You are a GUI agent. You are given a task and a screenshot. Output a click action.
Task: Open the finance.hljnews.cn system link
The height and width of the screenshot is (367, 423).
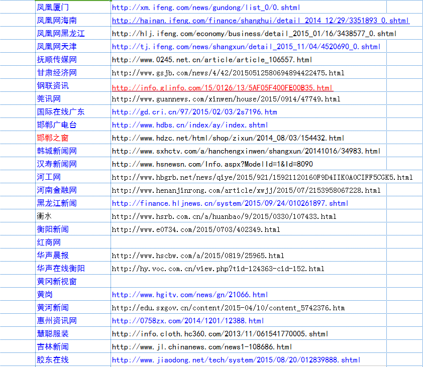tap(230, 203)
